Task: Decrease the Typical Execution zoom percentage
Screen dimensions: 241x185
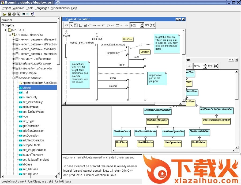Action: pyautogui.click(x=142, y=26)
